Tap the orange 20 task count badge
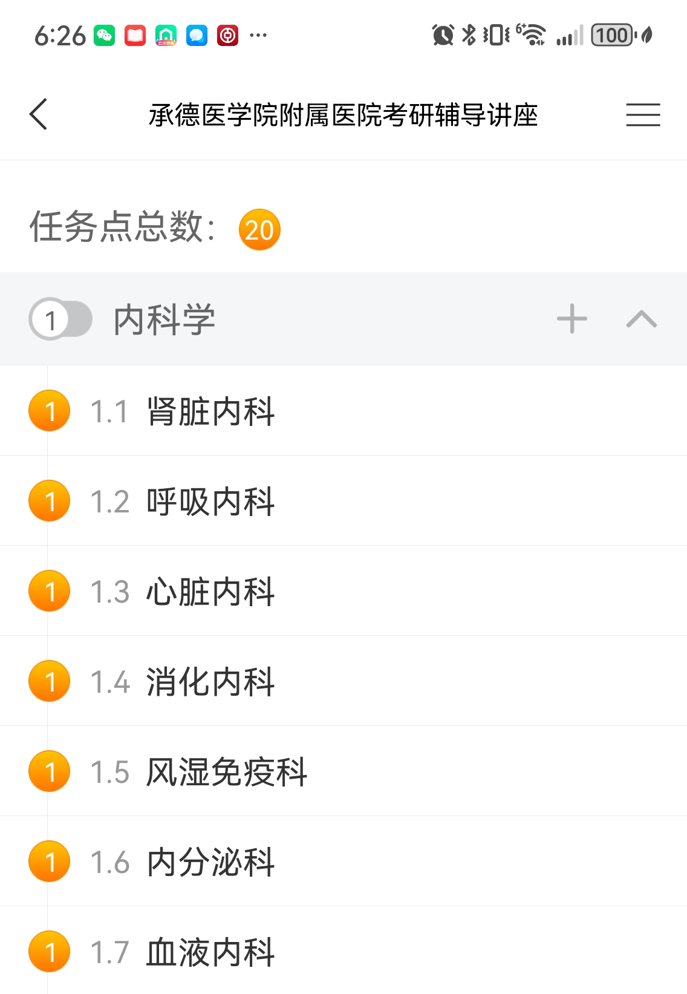Screen dimensions: 687x994 259,230
